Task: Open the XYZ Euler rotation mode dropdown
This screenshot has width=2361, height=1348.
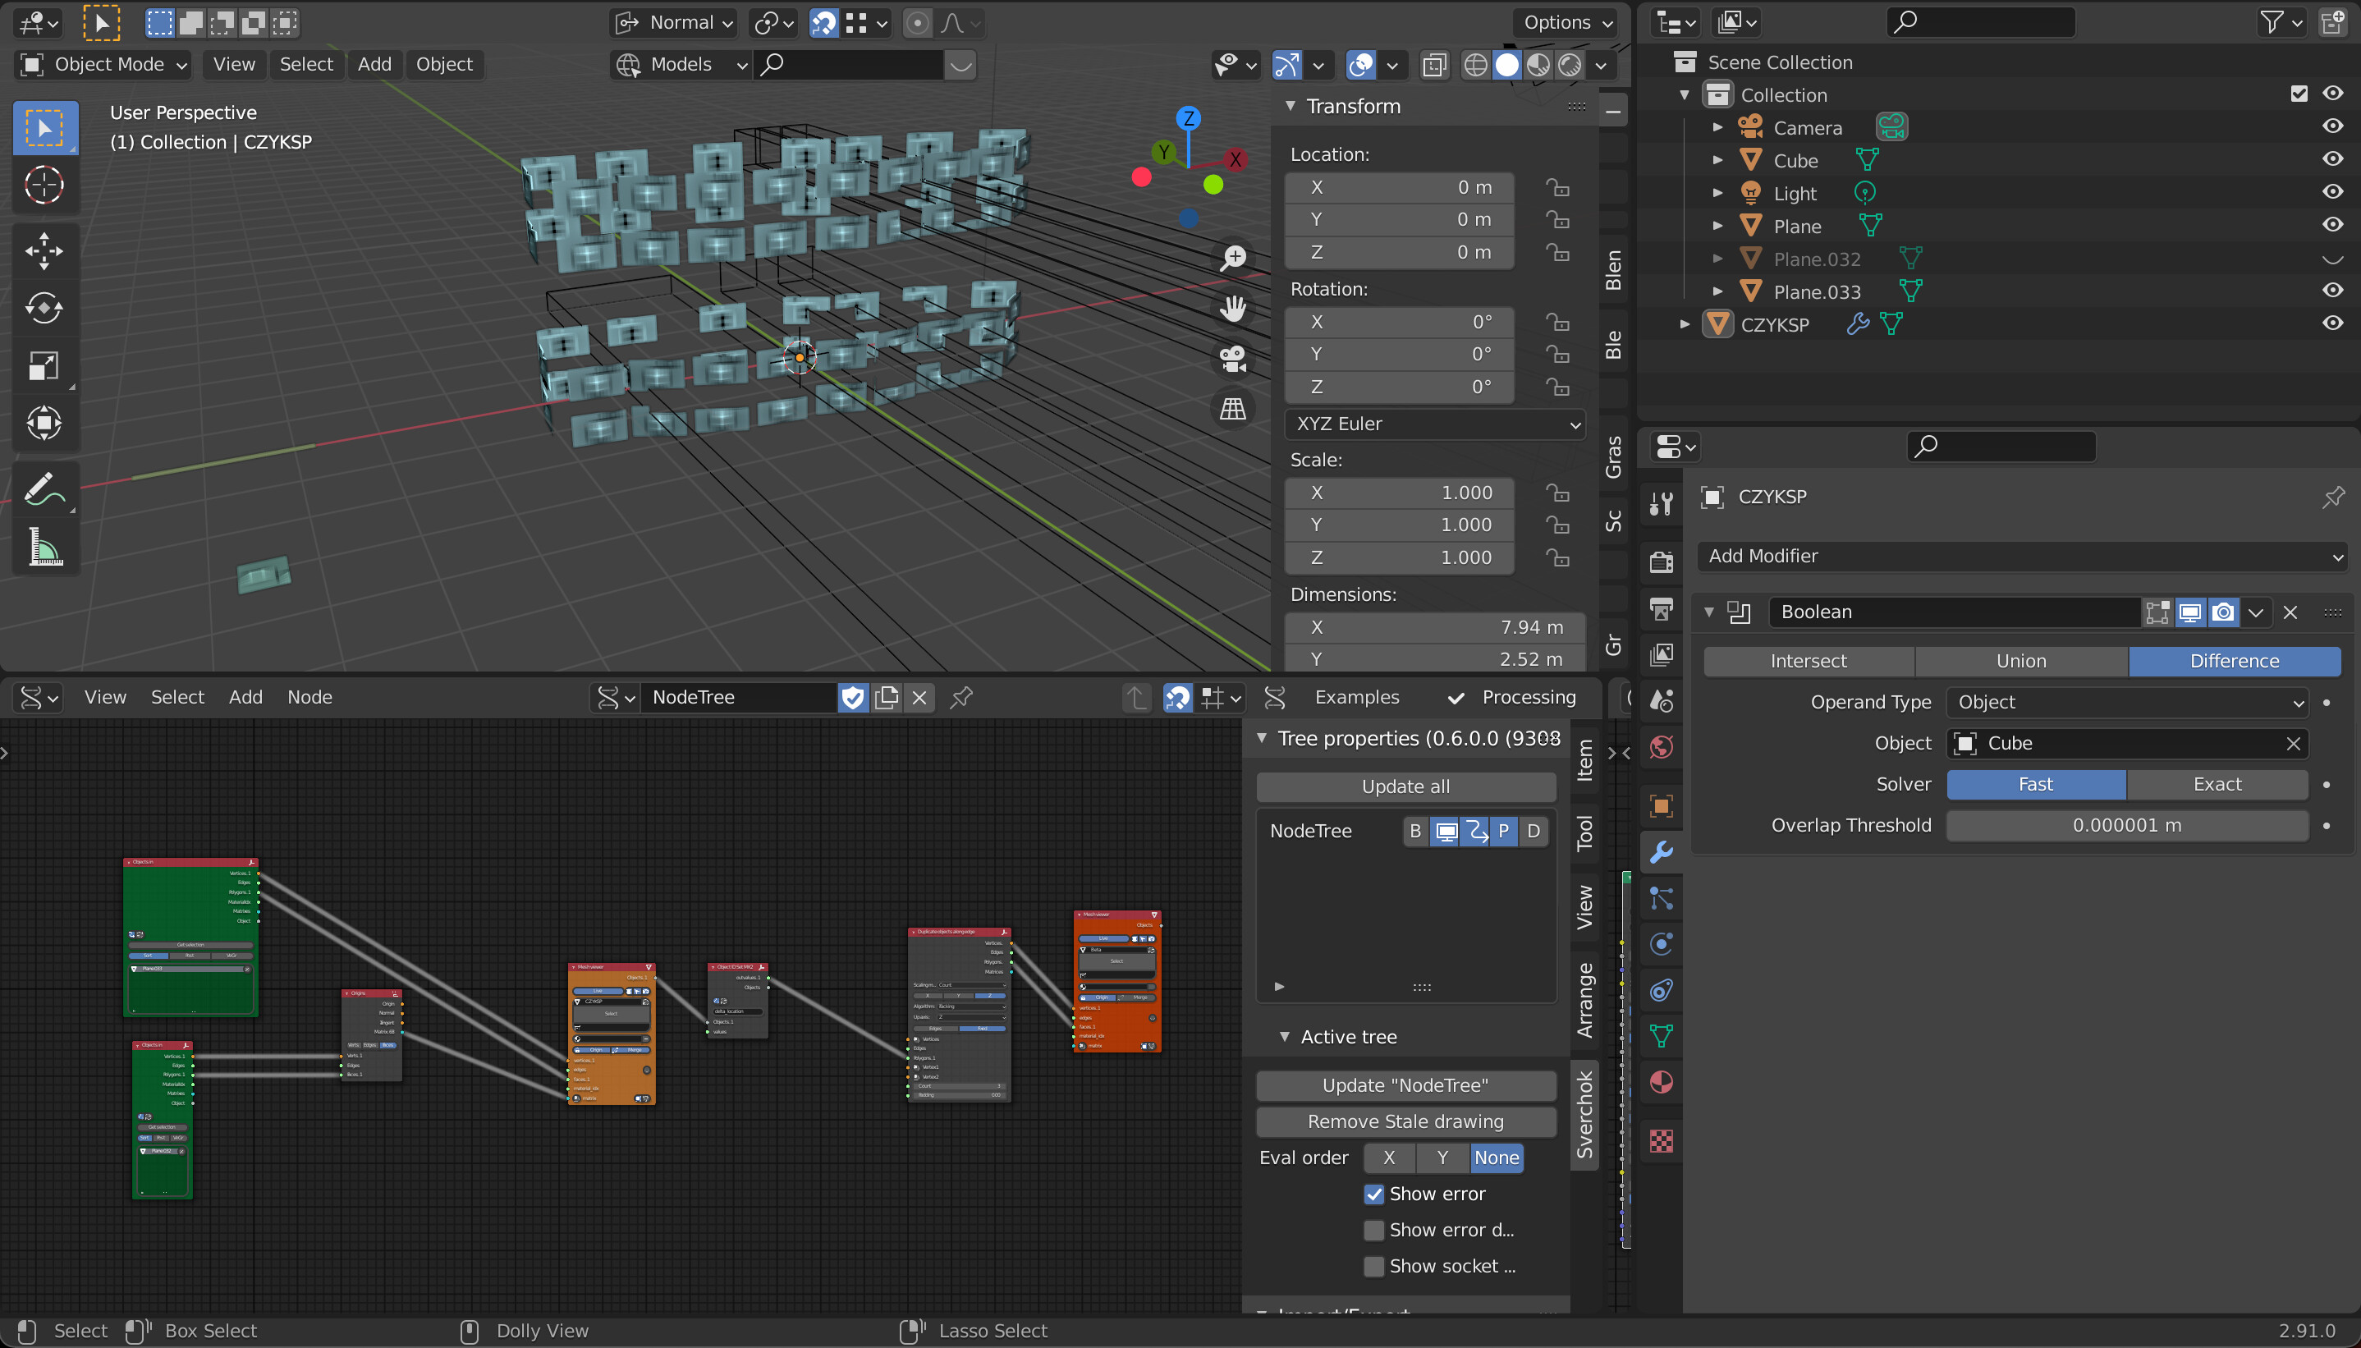Action: point(1434,424)
